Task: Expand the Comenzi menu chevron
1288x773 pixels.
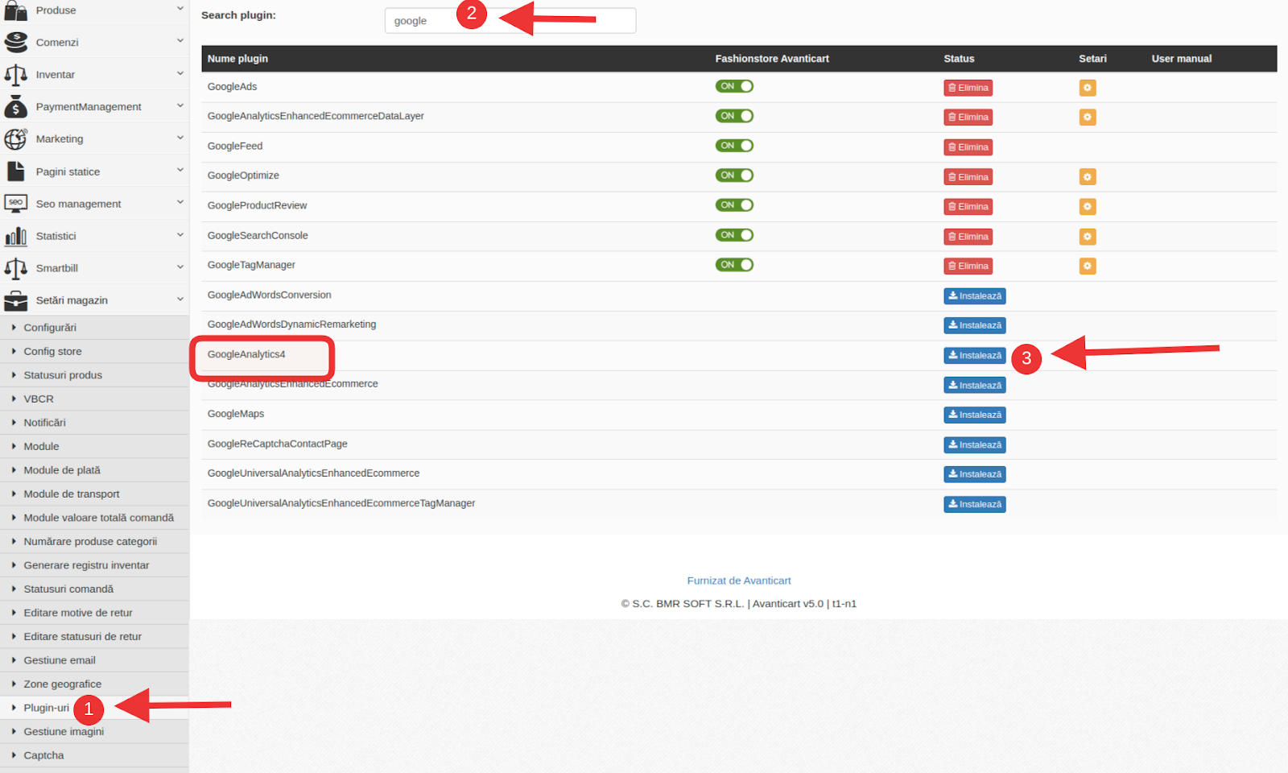Action: 180,40
